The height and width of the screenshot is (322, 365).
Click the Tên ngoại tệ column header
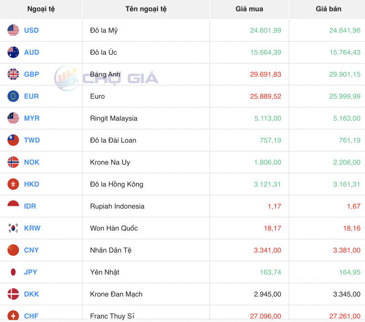pyautogui.click(x=146, y=9)
